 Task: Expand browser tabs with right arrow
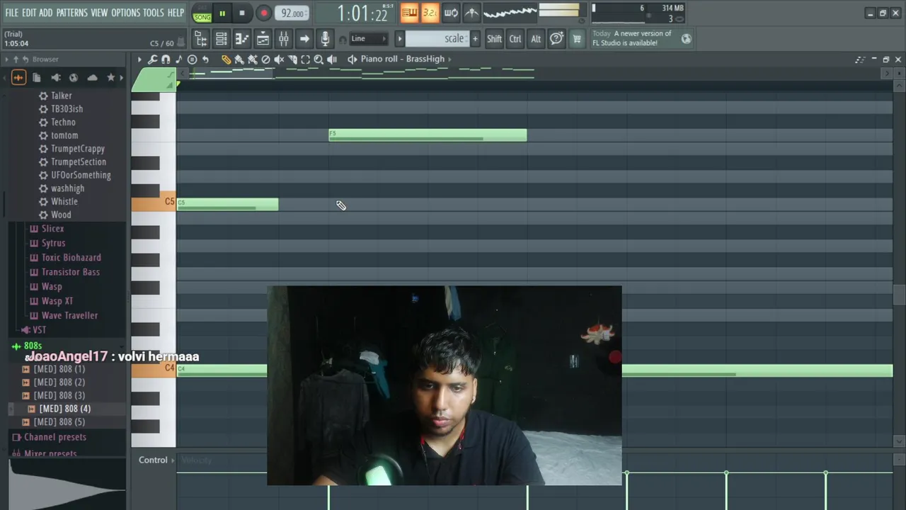(x=121, y=77)
